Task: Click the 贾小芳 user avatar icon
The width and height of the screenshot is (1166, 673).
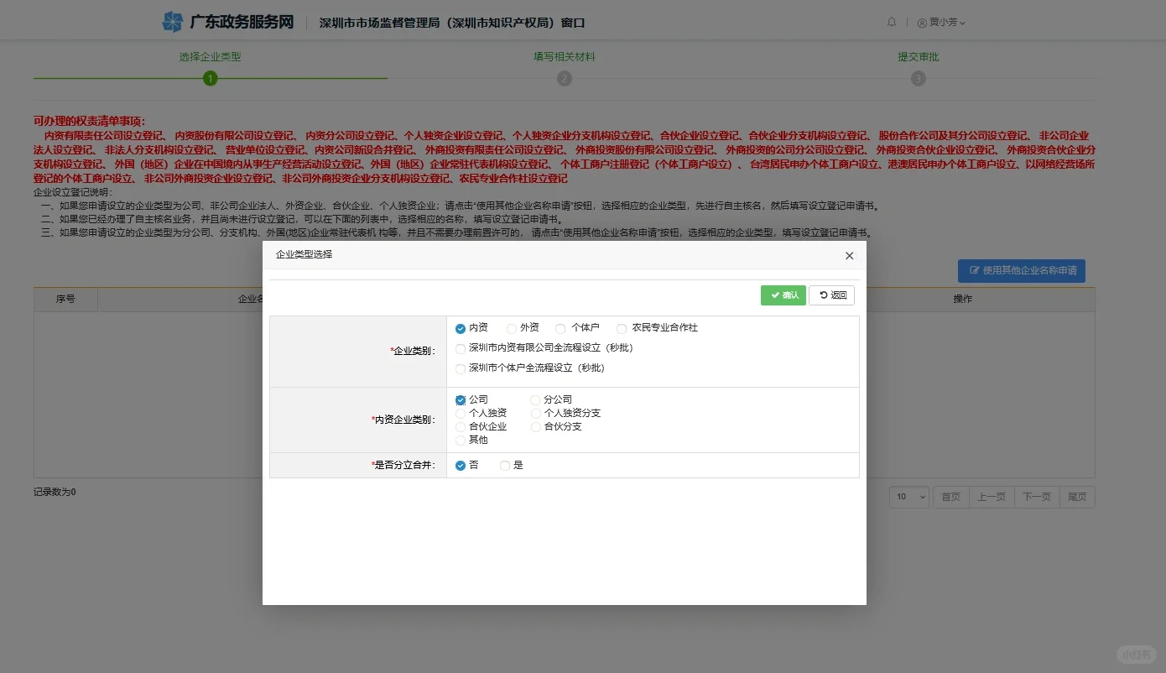Action: coord(924,22)
